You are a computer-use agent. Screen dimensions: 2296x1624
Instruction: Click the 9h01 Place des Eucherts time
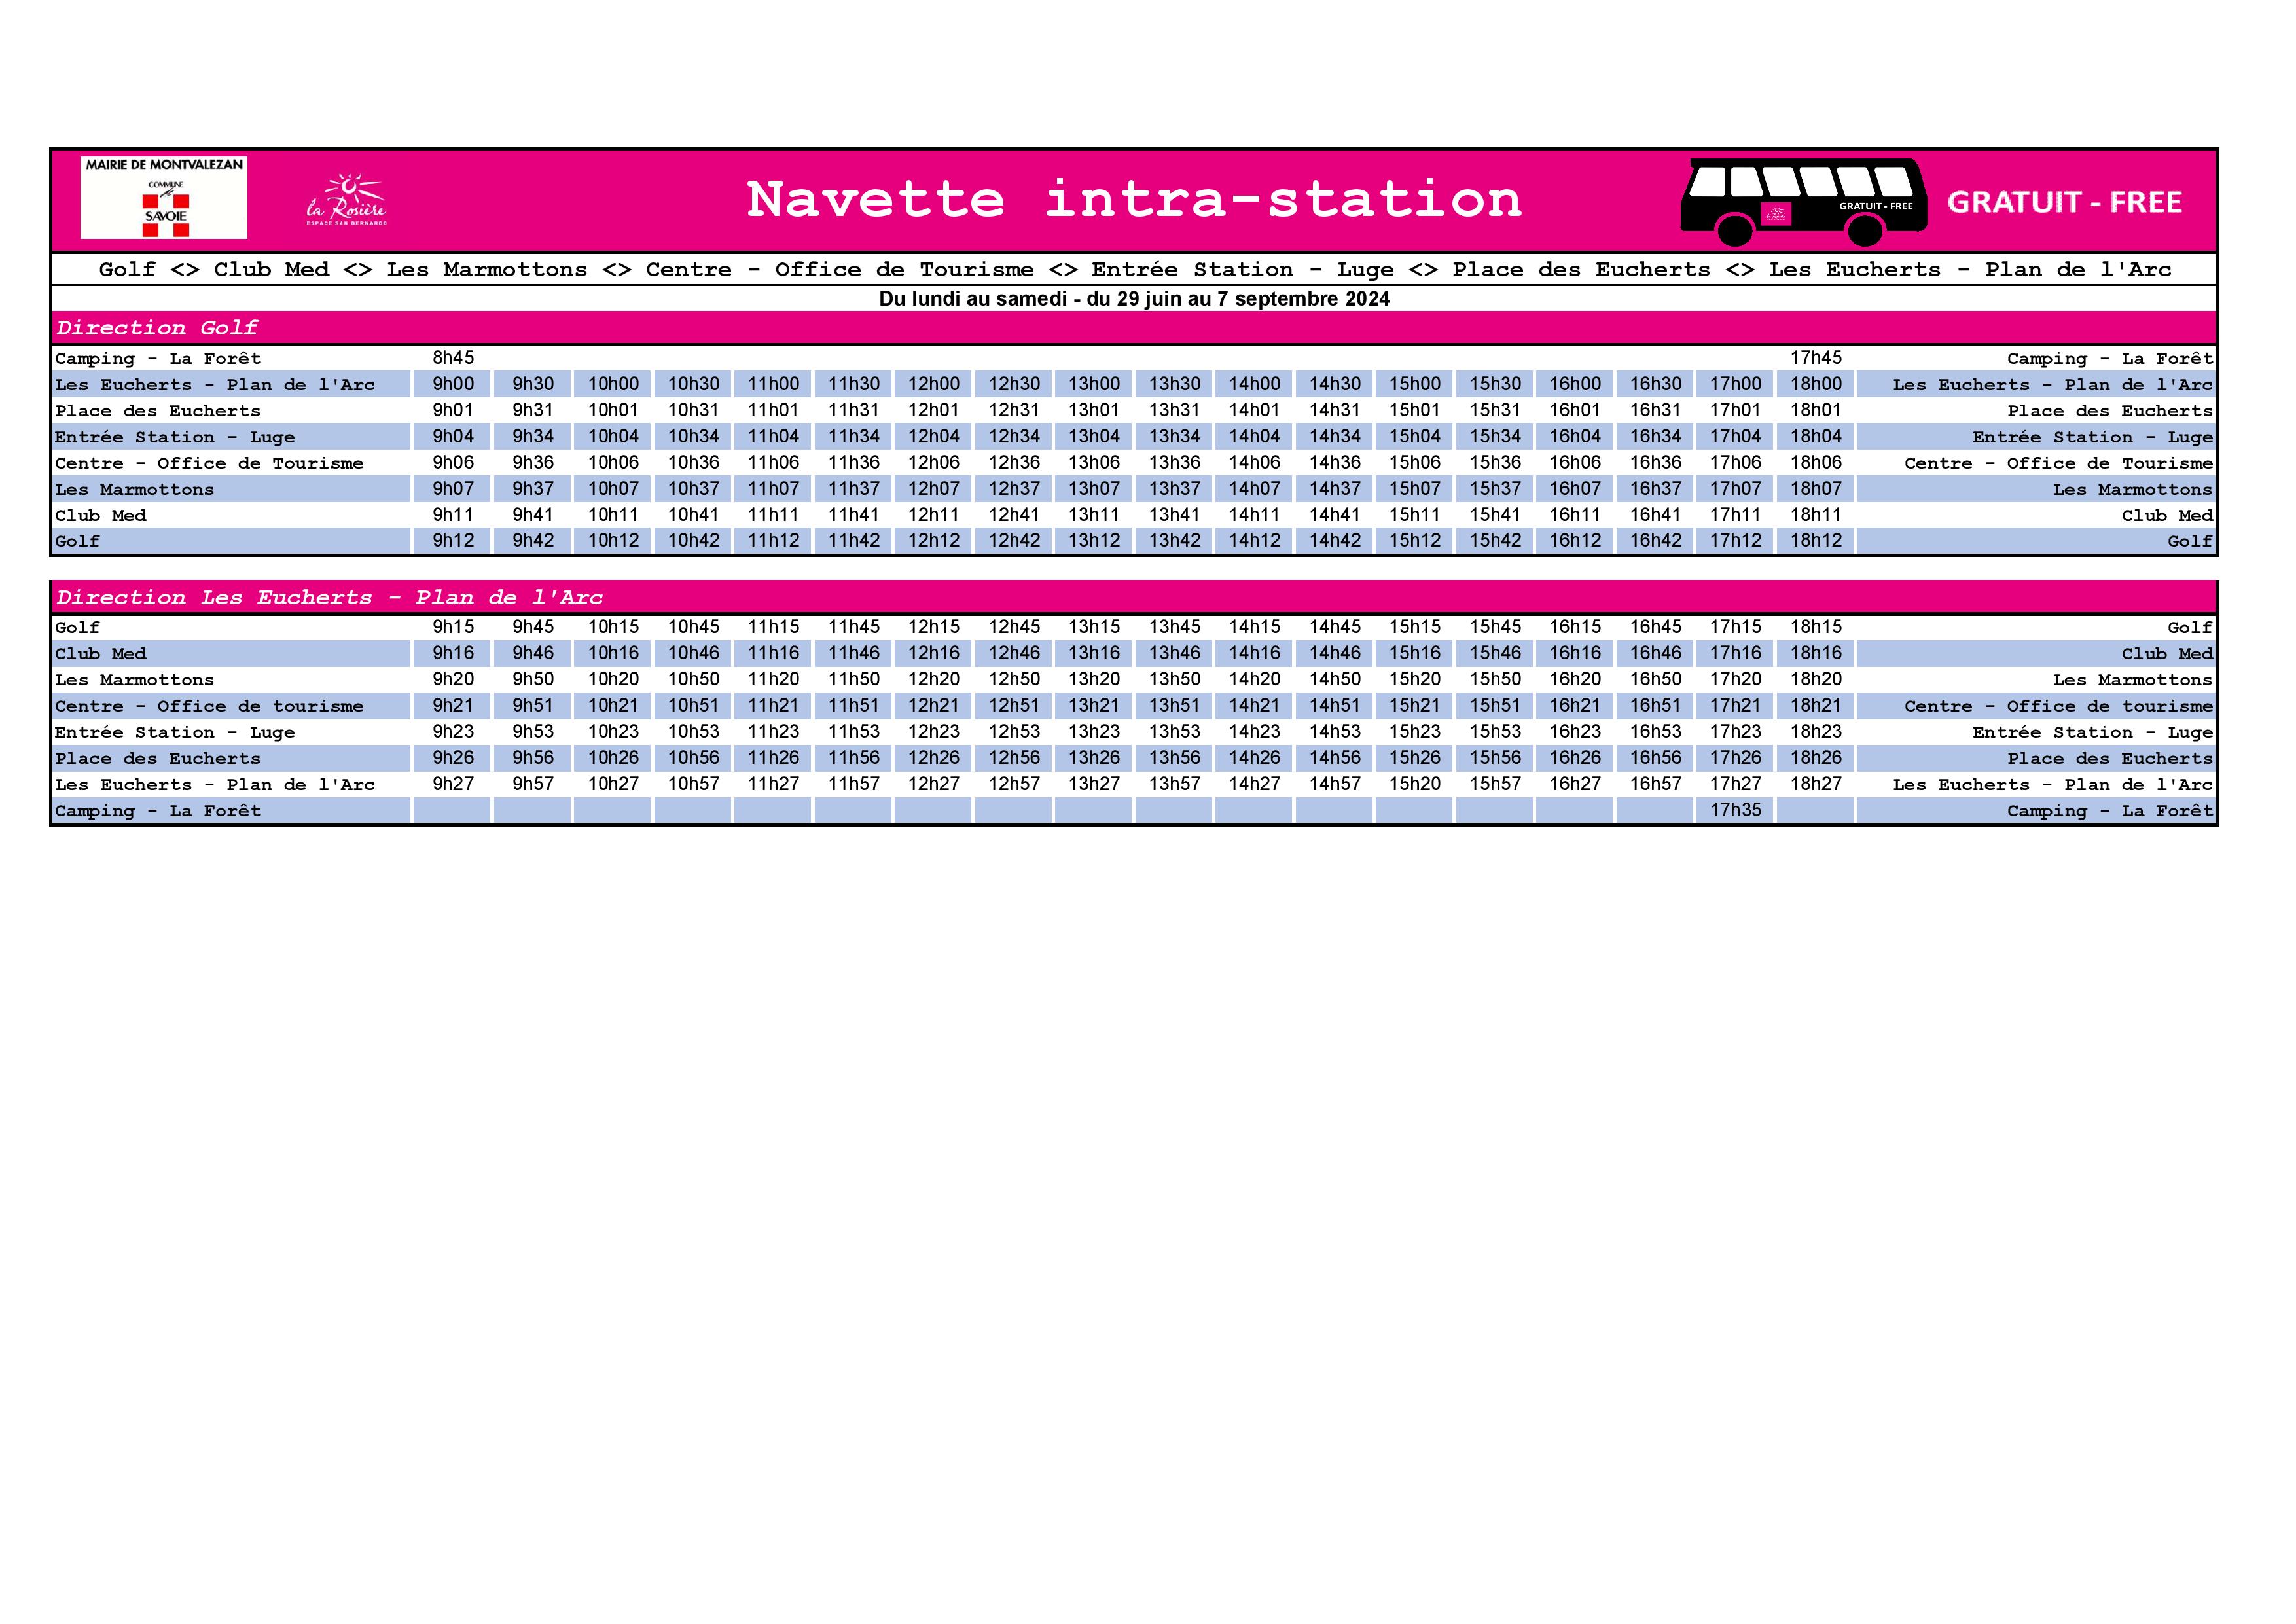click(453, 410)
